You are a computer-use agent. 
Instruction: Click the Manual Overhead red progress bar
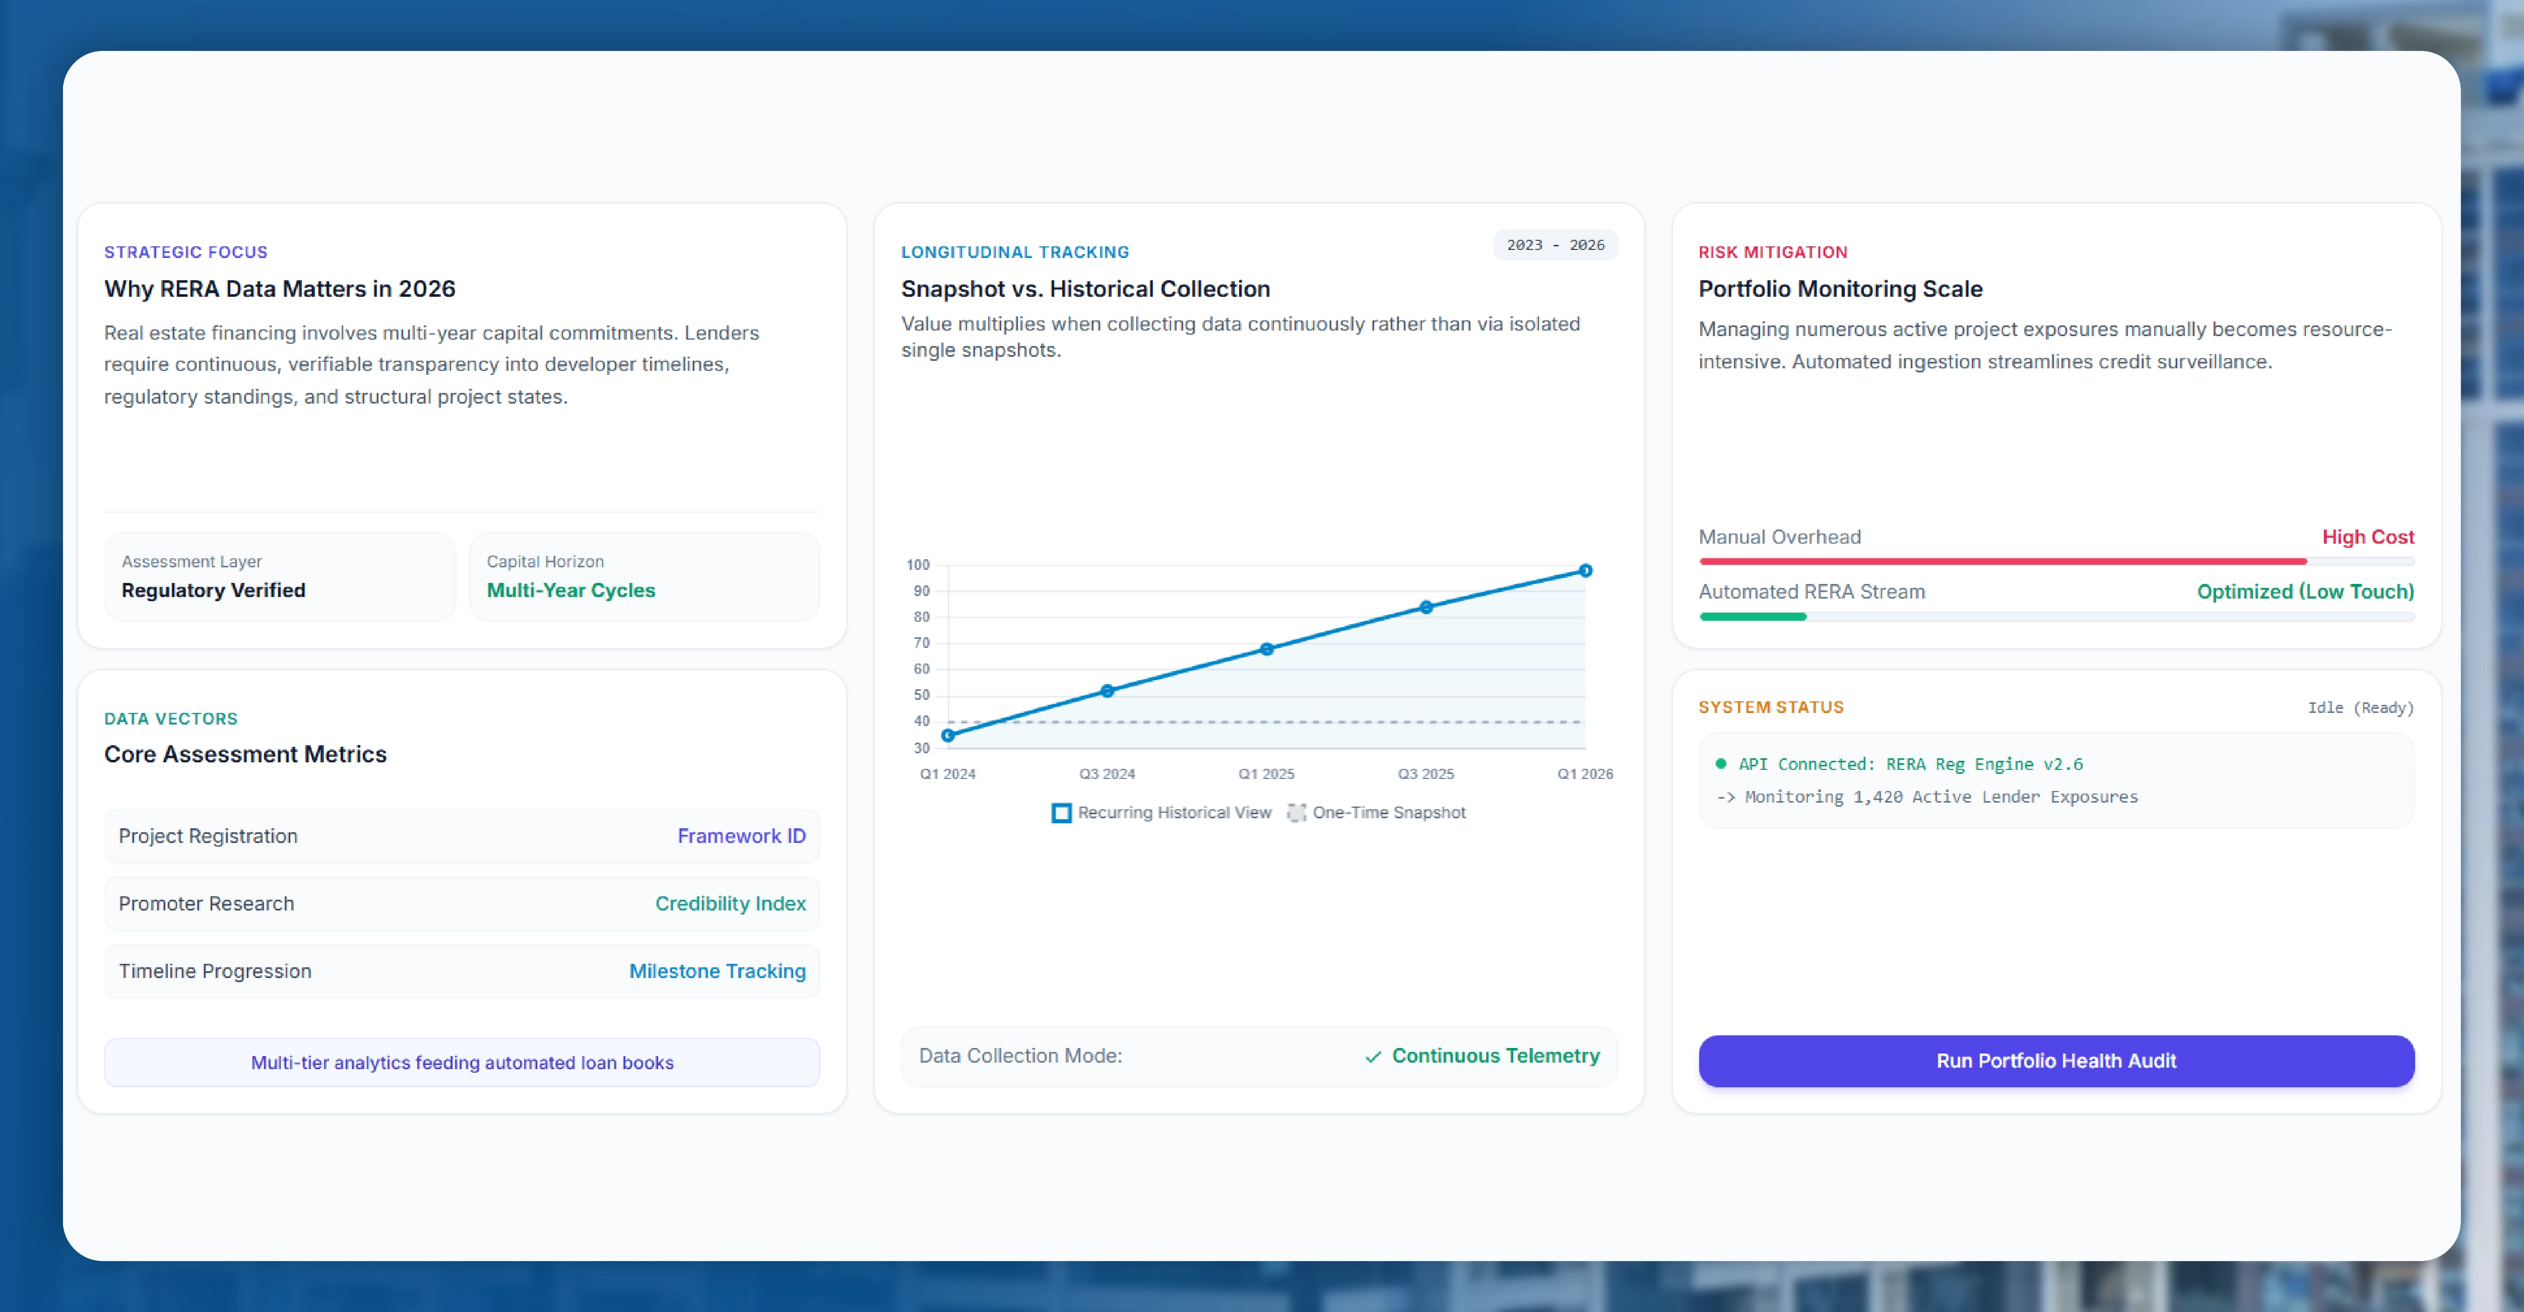tap(2003, 561)
